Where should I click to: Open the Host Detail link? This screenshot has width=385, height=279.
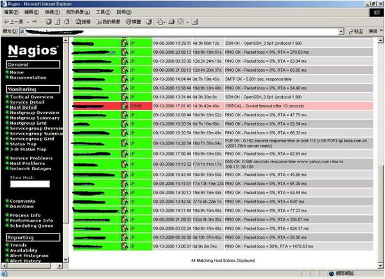(x=23, y=108)
